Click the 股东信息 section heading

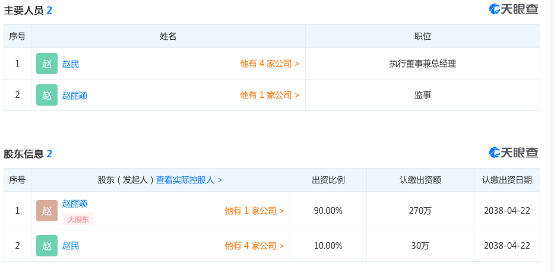(x=24, y=154)
